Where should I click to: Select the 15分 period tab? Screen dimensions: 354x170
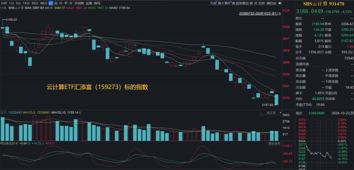click(26, 3)
